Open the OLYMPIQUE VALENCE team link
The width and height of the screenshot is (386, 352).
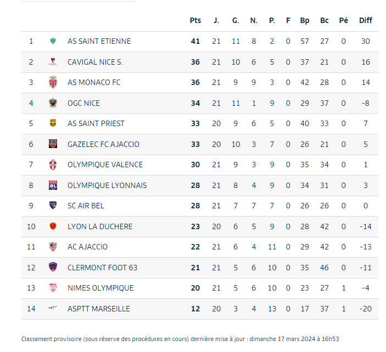pyautogui.click(x=105, y=164)
